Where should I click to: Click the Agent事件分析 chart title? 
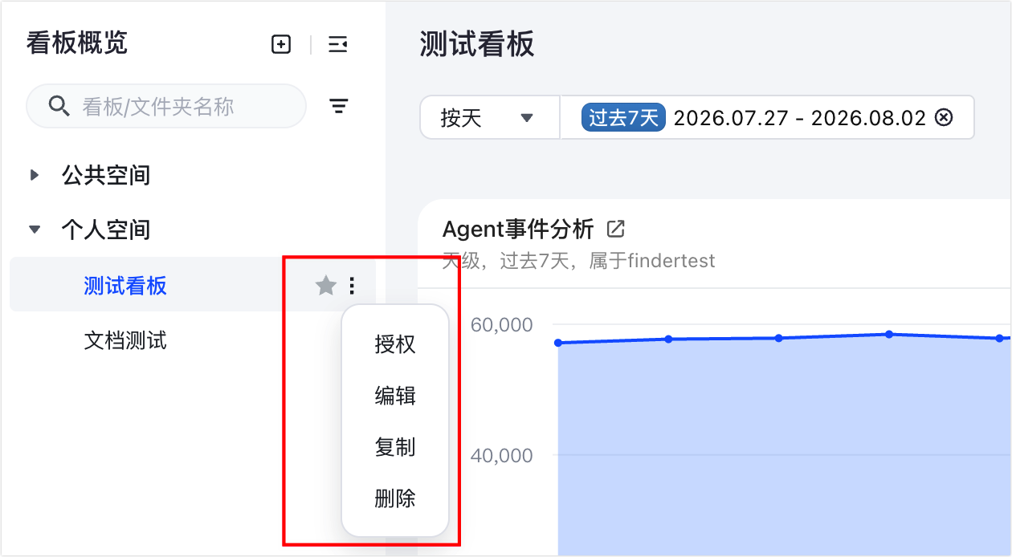pyautogui.click(x=518, y=230)
